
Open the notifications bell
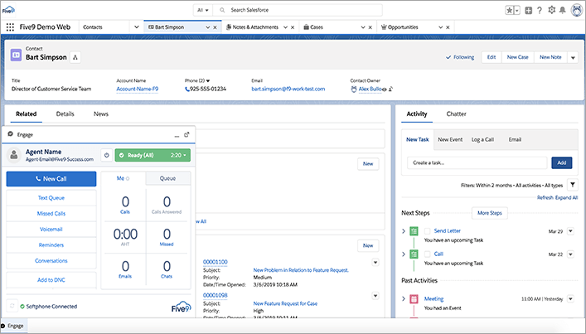click(564, 10)
